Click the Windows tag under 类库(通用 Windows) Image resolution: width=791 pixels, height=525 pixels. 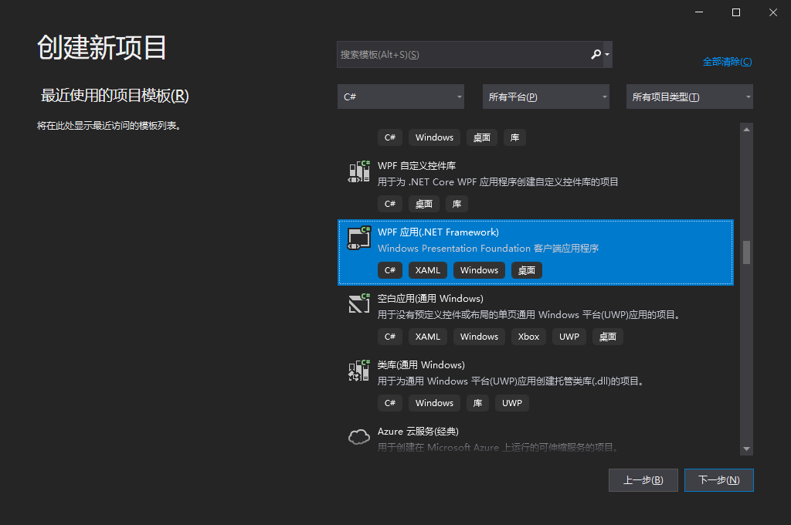(x=434, y=403)
